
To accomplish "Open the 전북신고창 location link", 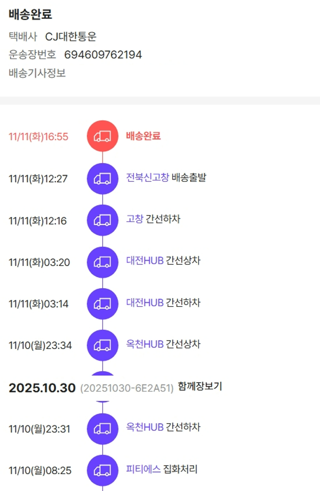I will click(x=148, y=177).
